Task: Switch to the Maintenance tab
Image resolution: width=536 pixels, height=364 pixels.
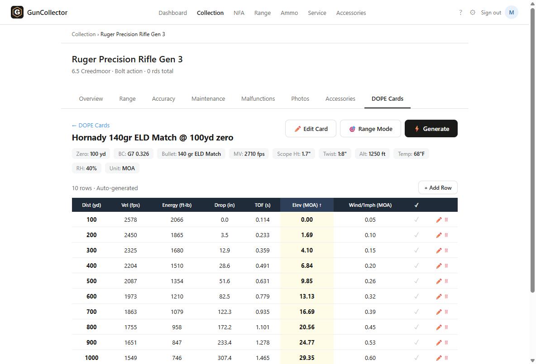Action: coord(208,98)
